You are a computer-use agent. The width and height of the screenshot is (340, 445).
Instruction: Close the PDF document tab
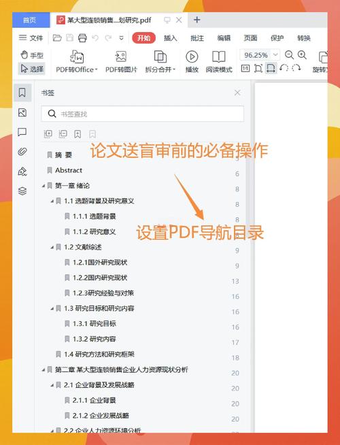179,20
